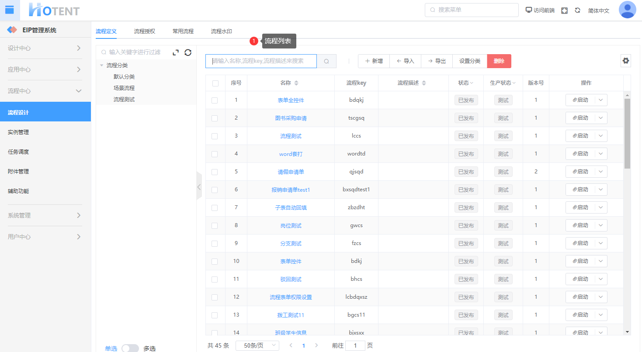This screenshot has width=642, height=352.
Task: Collapse the left category panel with arrow handle
Action: 199,186
